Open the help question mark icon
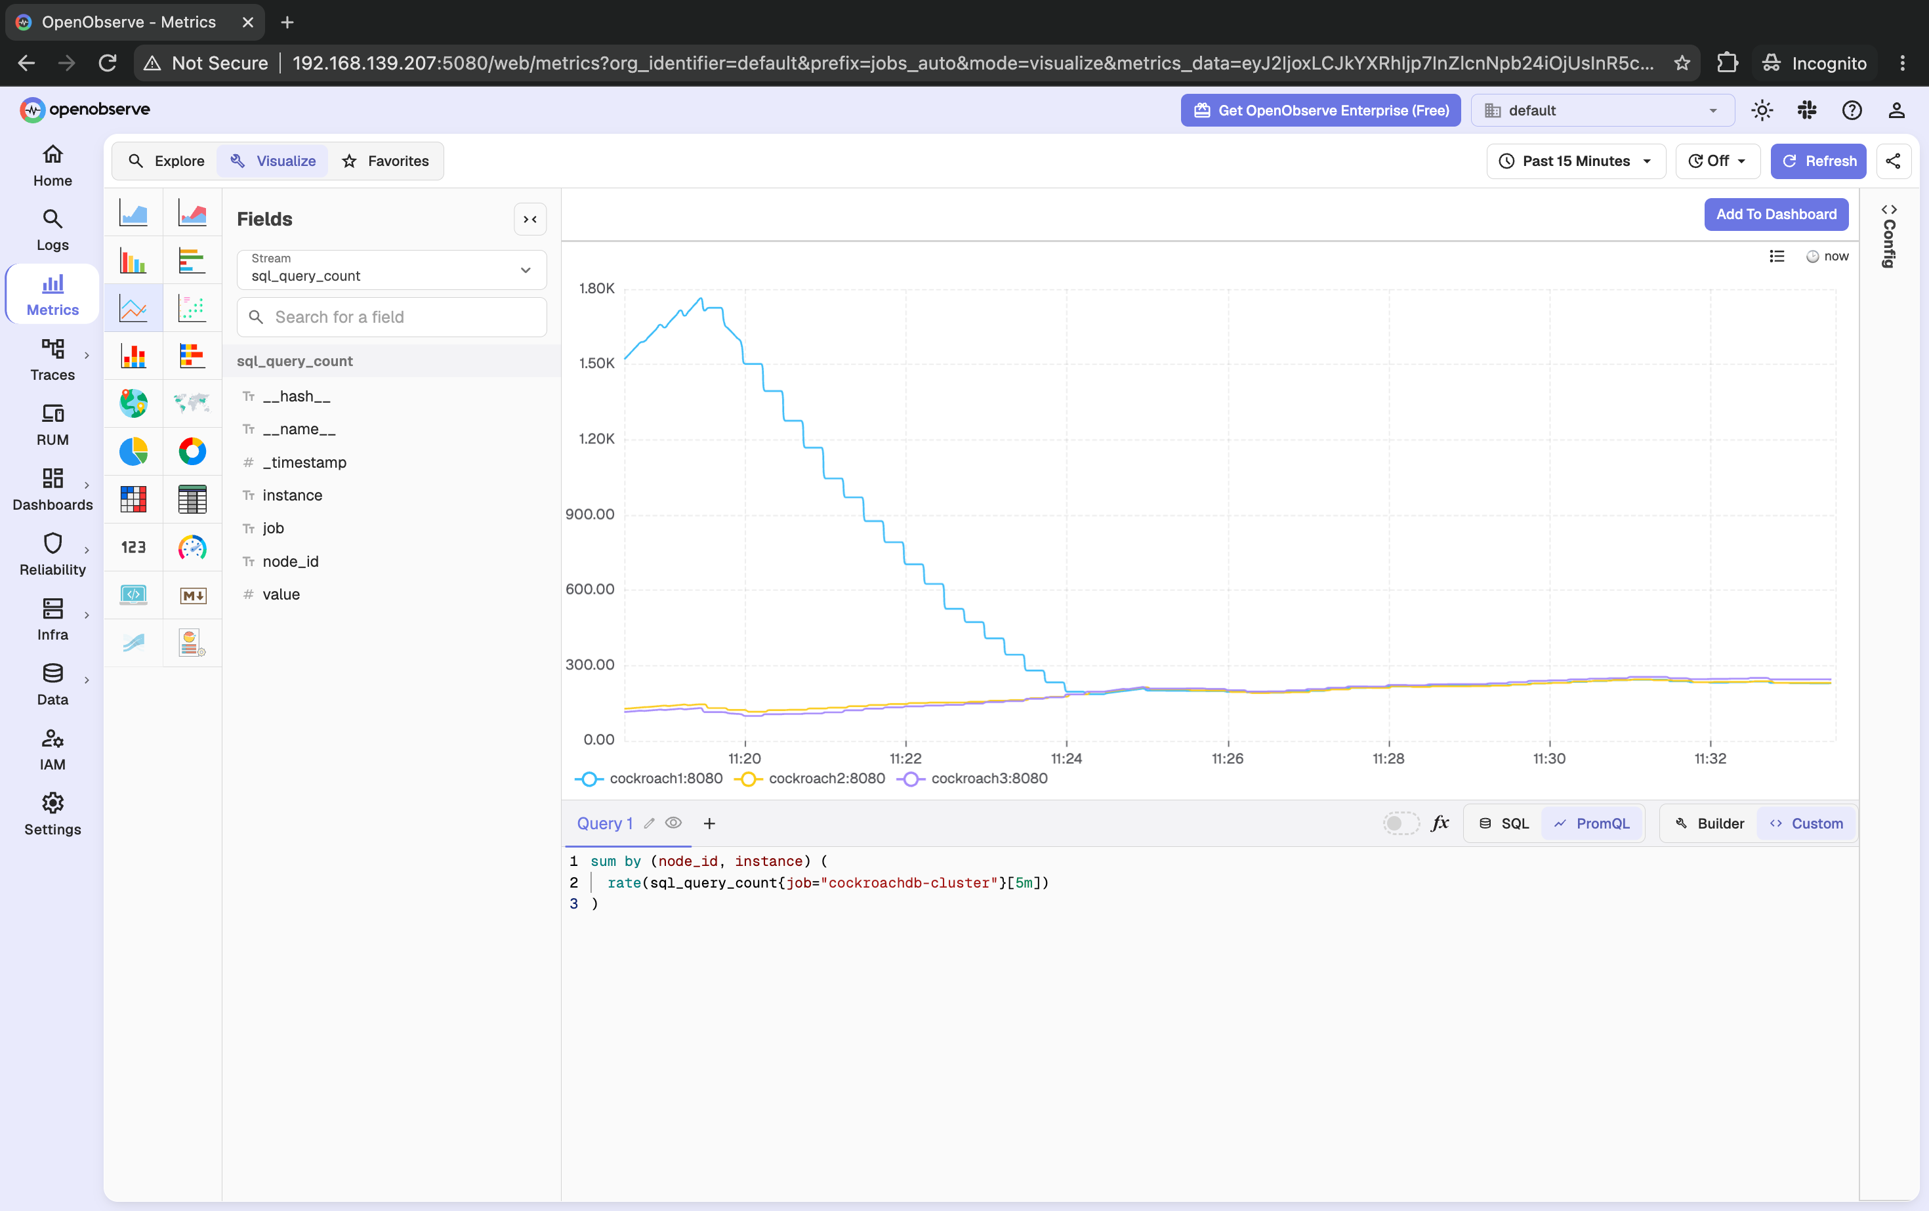The image size is (1929, 1211). coord(1852,110)
